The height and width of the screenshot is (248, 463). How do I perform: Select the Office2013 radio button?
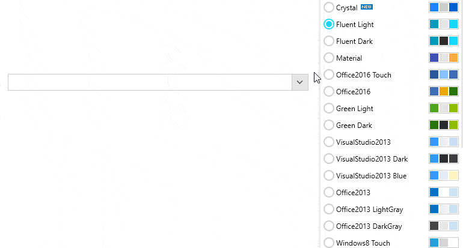329,192
